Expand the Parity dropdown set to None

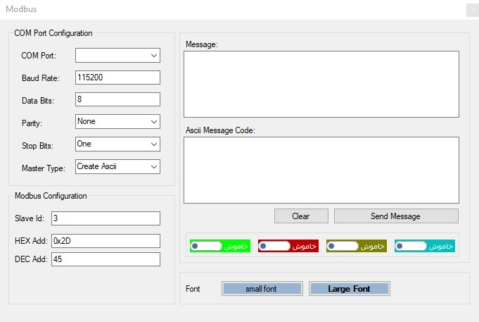(x=117, y=121)
